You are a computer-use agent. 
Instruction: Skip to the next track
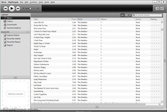(x=18, y=8)
